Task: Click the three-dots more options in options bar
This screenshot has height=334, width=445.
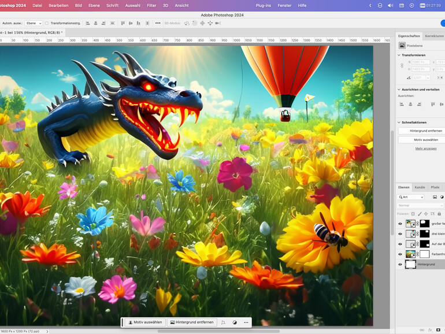Action: [x=158, y=23]
